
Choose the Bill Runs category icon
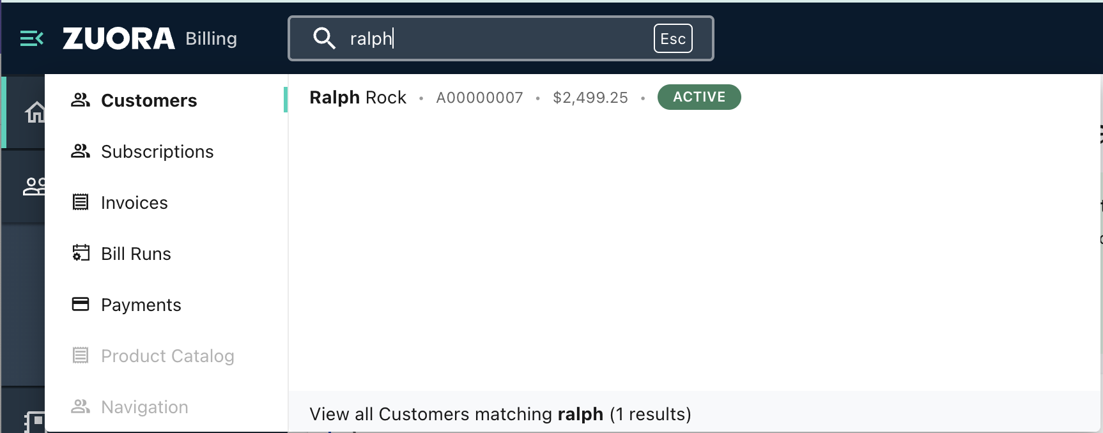coord(81,253)
